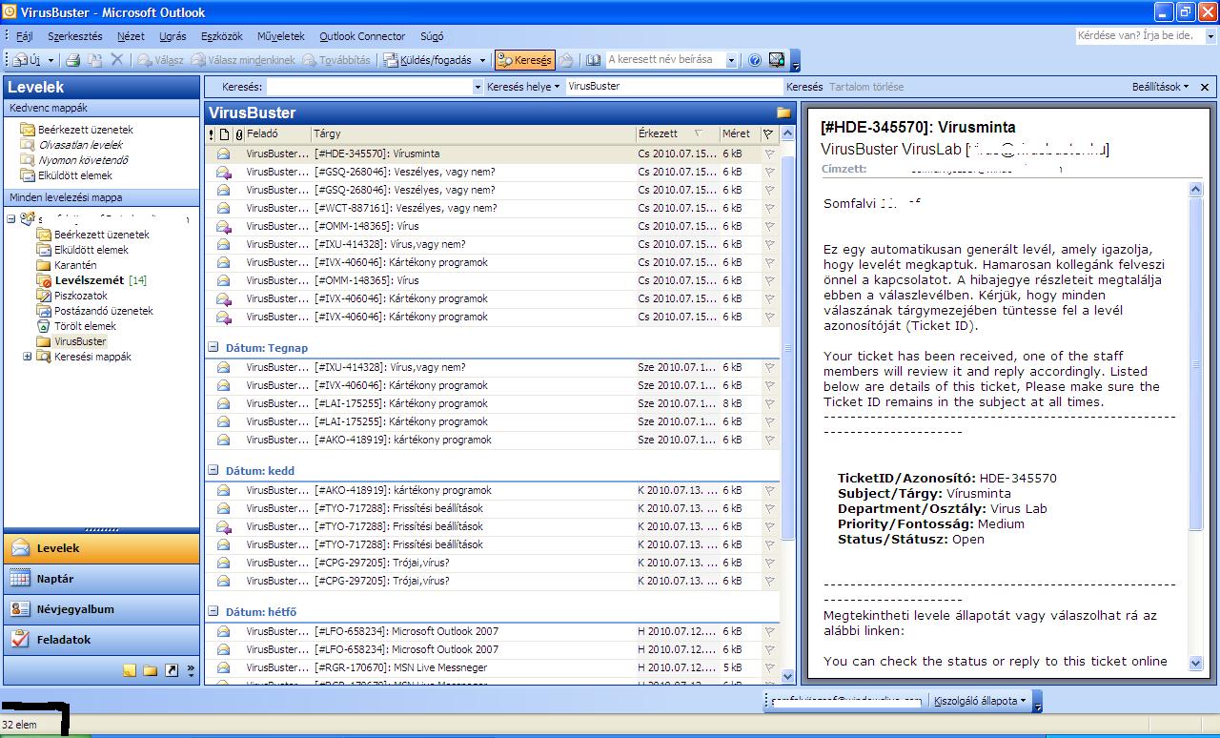This screenshot has height=738, width=1220.
Task: Open the Outlook Connector menu
Action: coord(362,36)
